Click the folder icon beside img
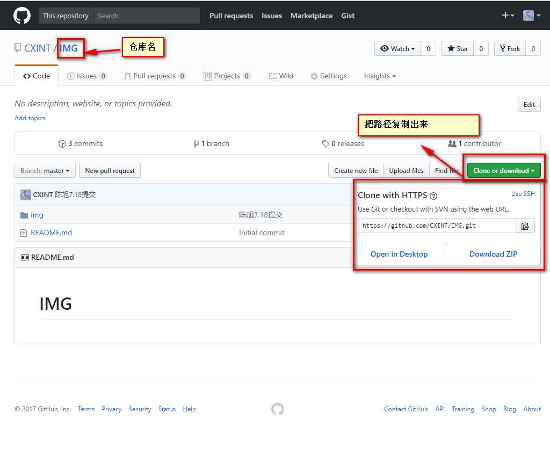This screenshot has width=550, height=458. click(x=24, y=215)
